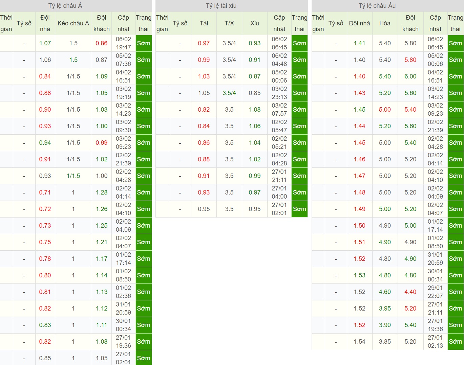Select away odds 1.17 in châu Á table
The height and width of the screenshot is (365, 464).
[102, 259]
